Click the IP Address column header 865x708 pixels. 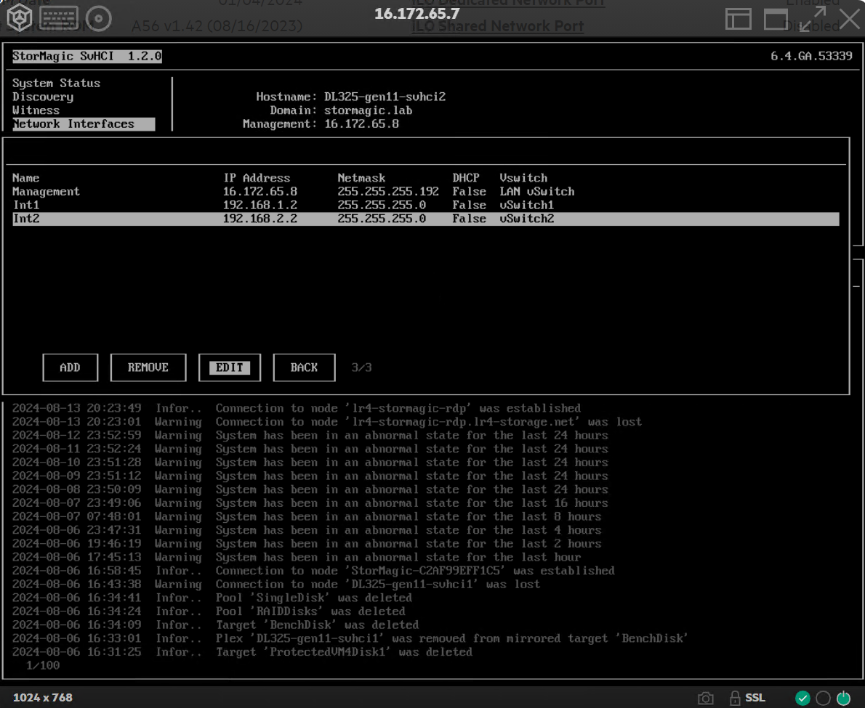coord(257,178)
